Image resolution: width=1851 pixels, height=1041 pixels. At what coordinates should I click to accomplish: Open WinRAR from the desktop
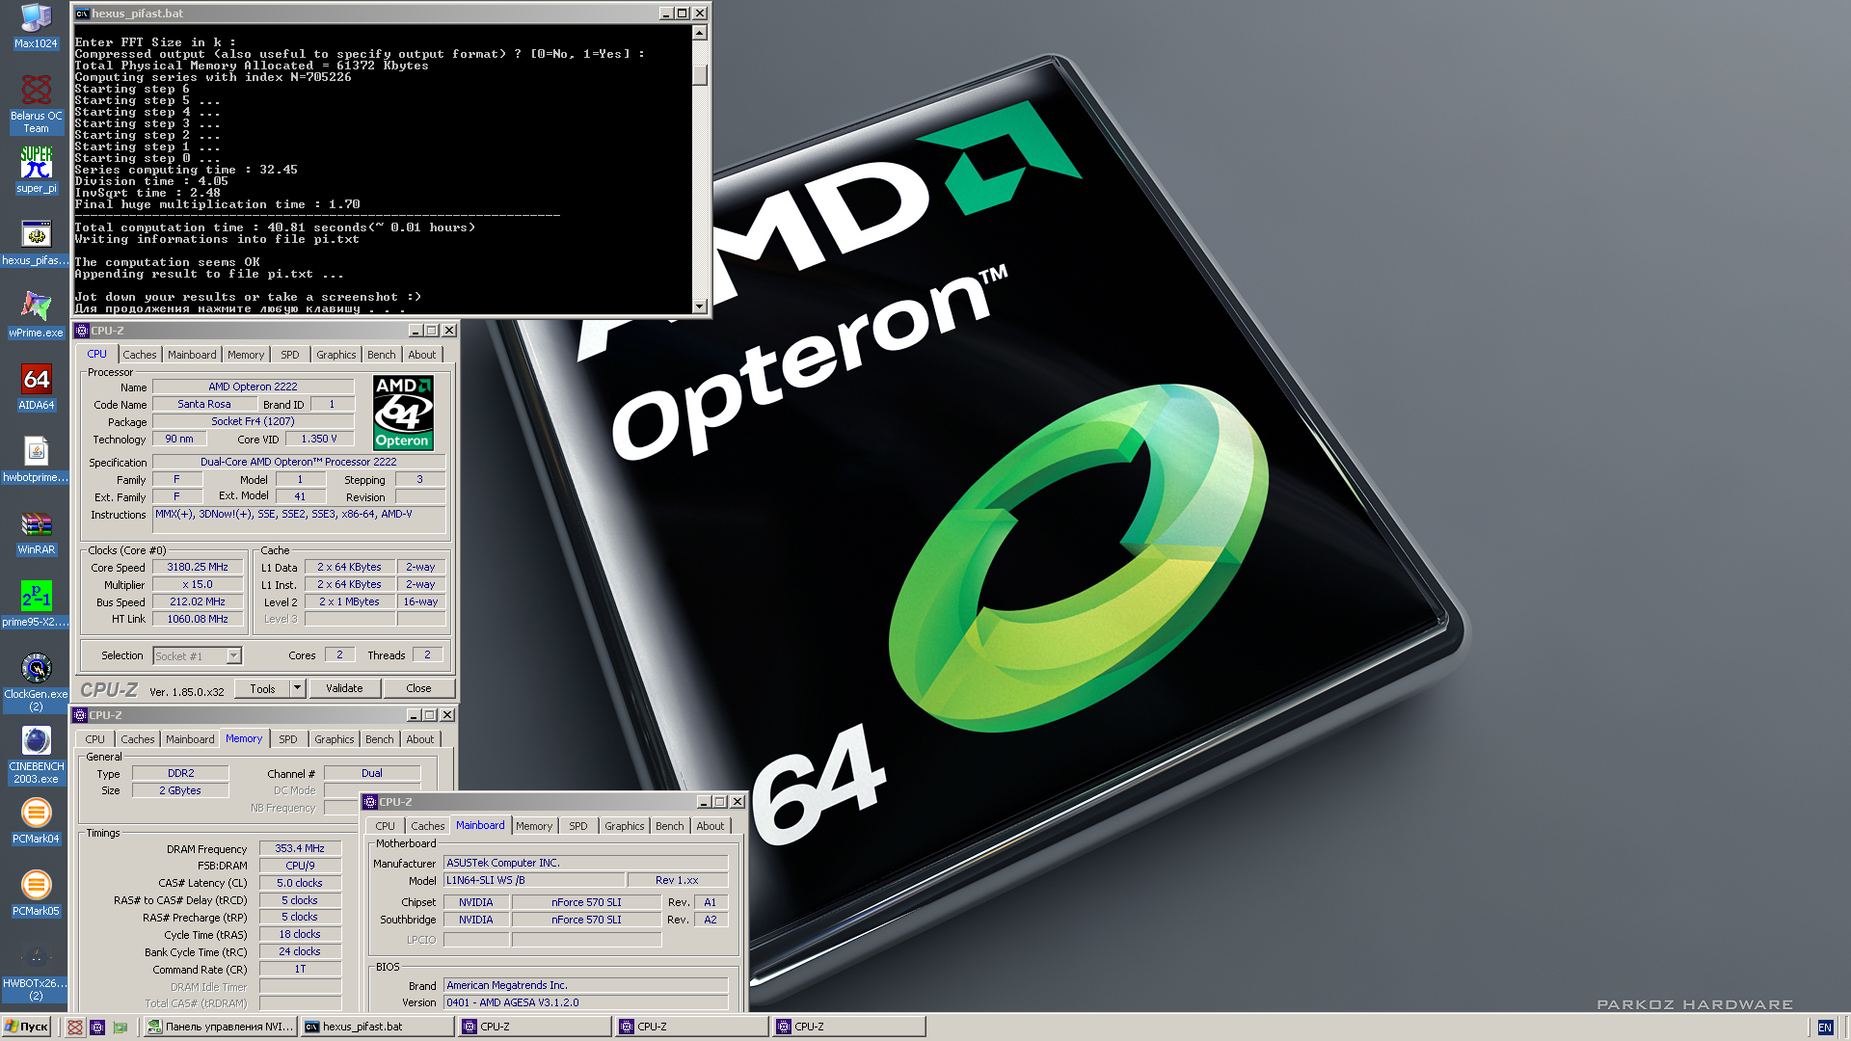click(x=36, y=531)
